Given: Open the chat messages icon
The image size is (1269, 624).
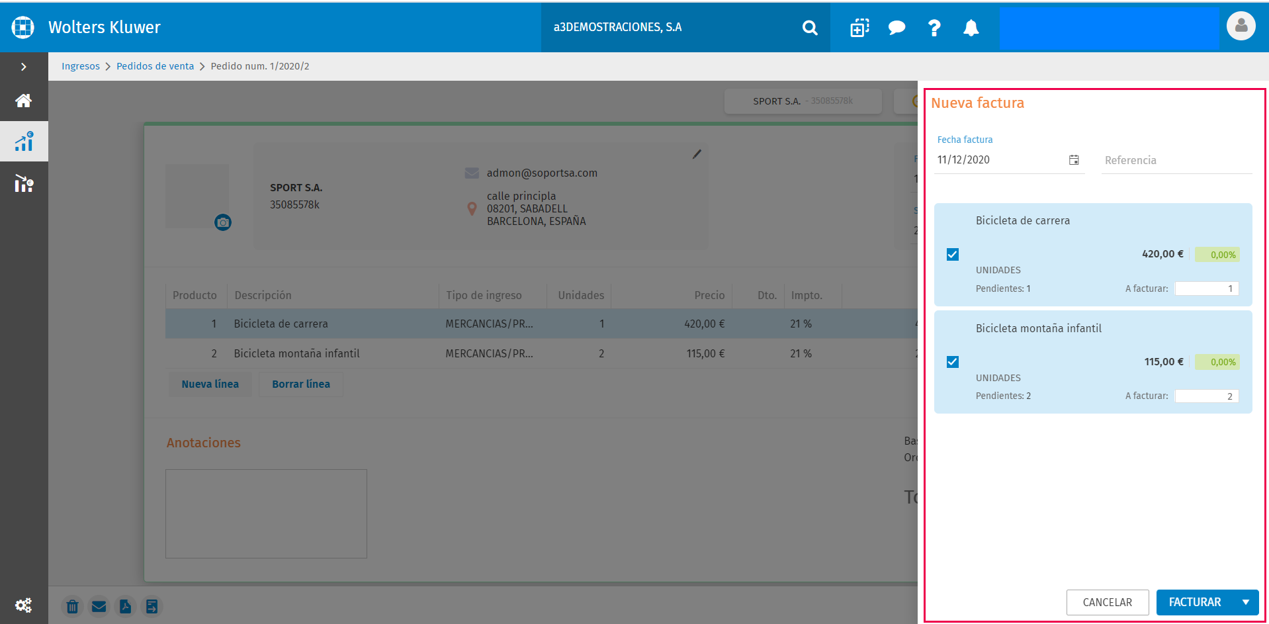Looking at the screenshot, I should (x=897, y=27).
